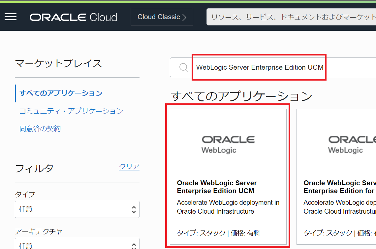Click the Oracle Cloud logo
376x249 pixels.
73,17
